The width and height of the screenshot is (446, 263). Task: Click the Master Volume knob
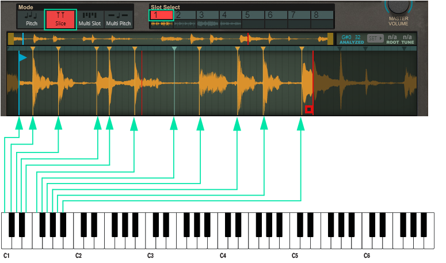coord(398,6)
